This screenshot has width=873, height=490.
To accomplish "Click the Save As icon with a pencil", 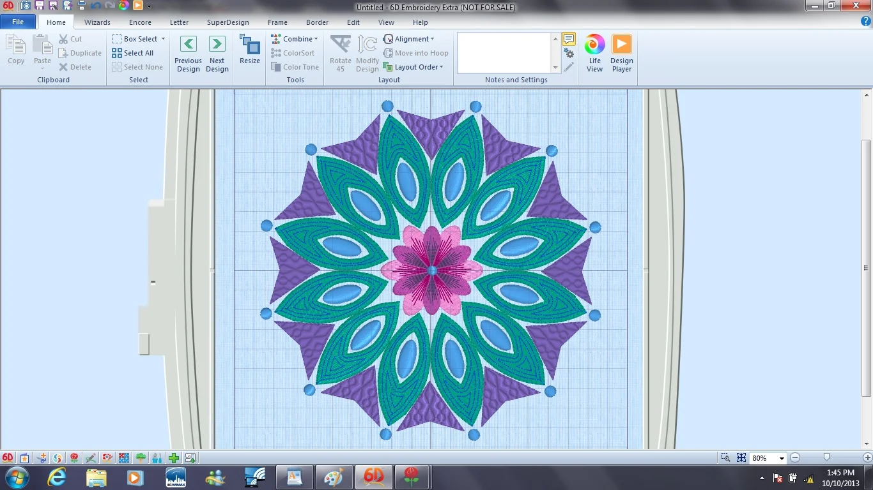I will 53,6.
